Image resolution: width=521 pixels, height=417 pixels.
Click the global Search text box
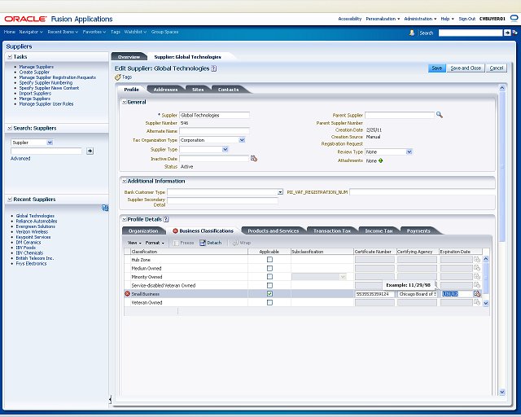point(471,33)
